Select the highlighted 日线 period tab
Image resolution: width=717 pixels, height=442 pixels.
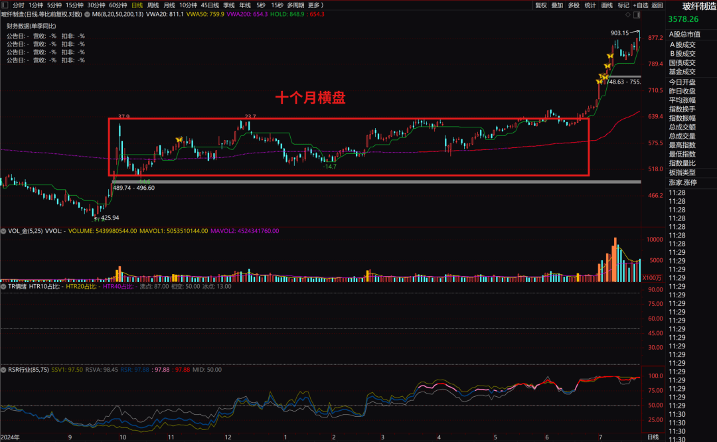point(137,5)
